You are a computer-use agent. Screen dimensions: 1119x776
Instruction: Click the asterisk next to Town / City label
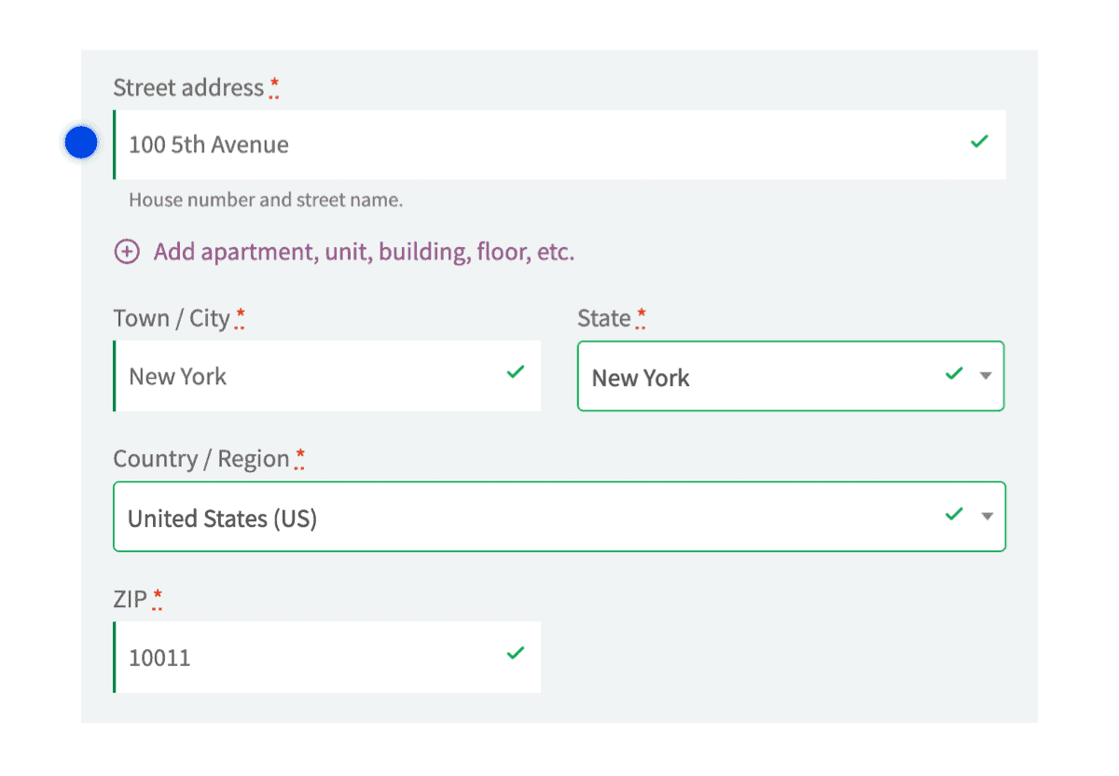coord(241,316)
